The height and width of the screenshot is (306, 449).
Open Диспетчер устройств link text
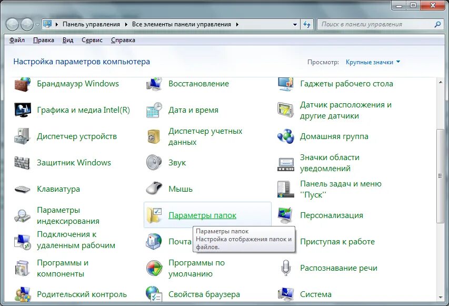click(x=77, y=136)
